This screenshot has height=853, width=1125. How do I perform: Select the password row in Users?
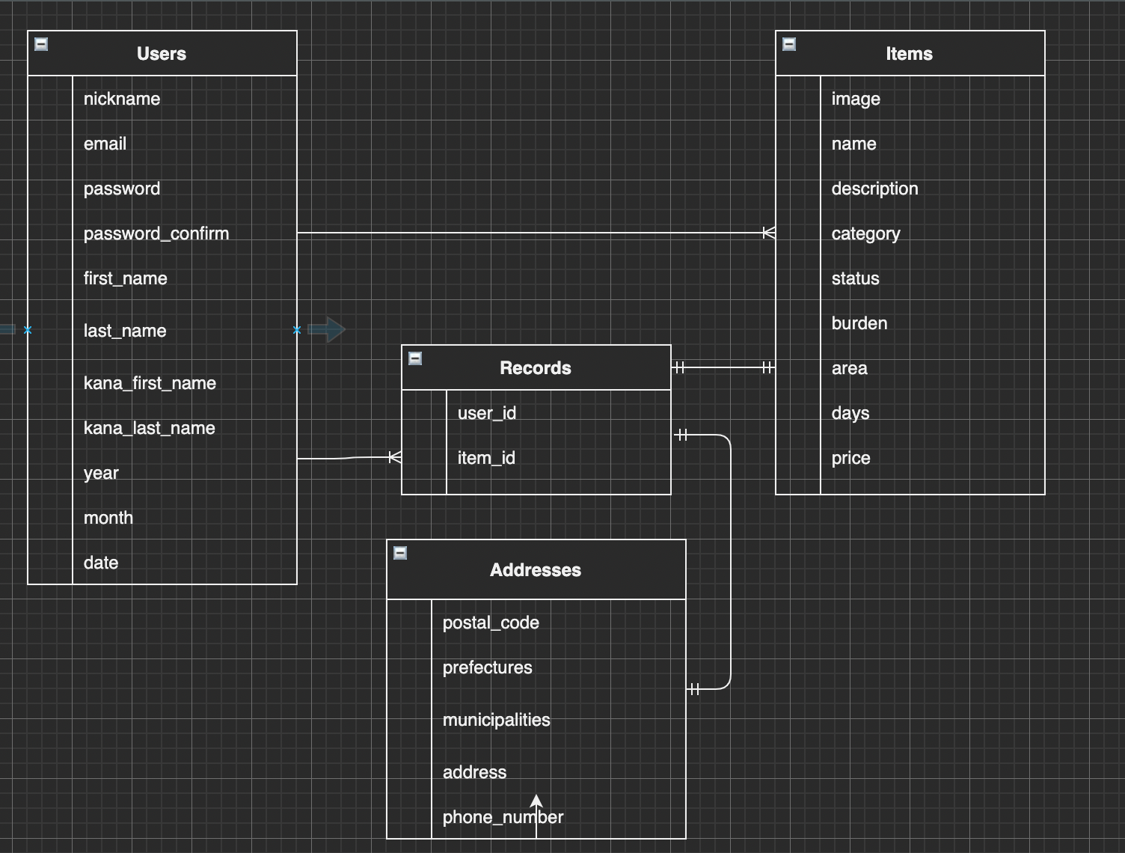(162, 188)
